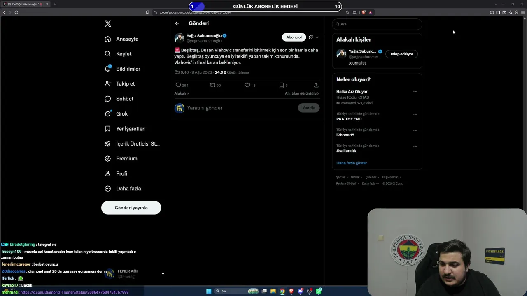Screen dimensions: 527x296
Task: Open options for Halka Arz Oluyor
Action: [415, 92]
